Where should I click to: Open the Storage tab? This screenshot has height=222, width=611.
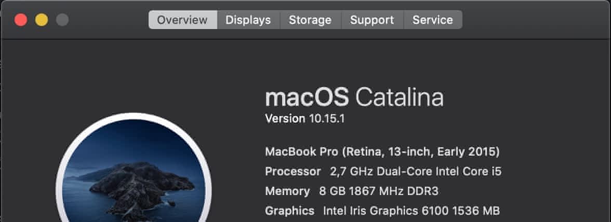pos(310,20)
